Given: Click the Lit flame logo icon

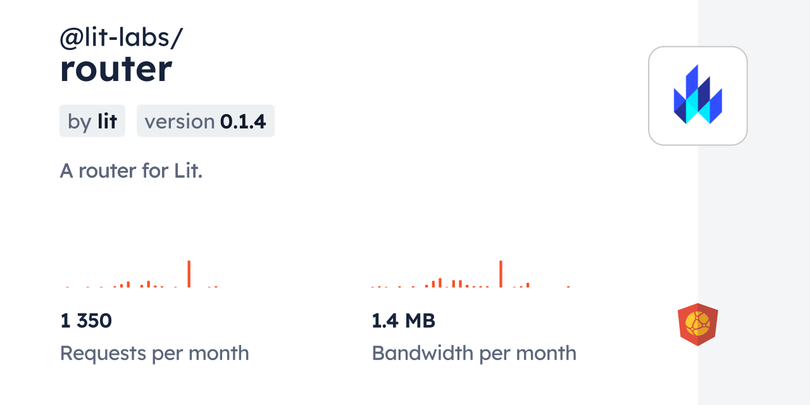Looking at the screenshot, I should [697, 96].
